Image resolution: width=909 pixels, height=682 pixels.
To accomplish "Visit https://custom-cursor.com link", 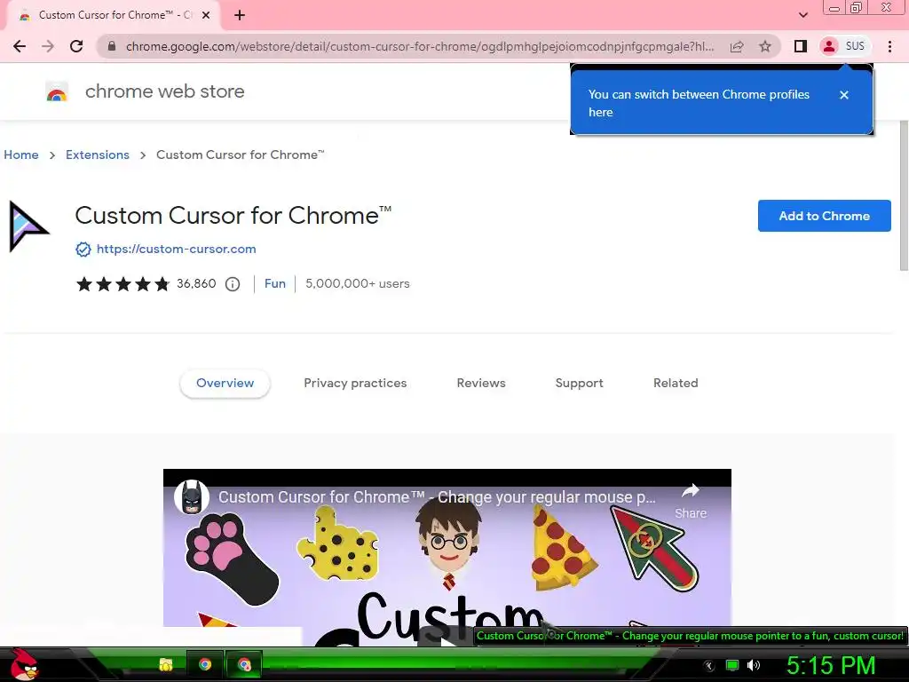I will click(x=177, y=249).
